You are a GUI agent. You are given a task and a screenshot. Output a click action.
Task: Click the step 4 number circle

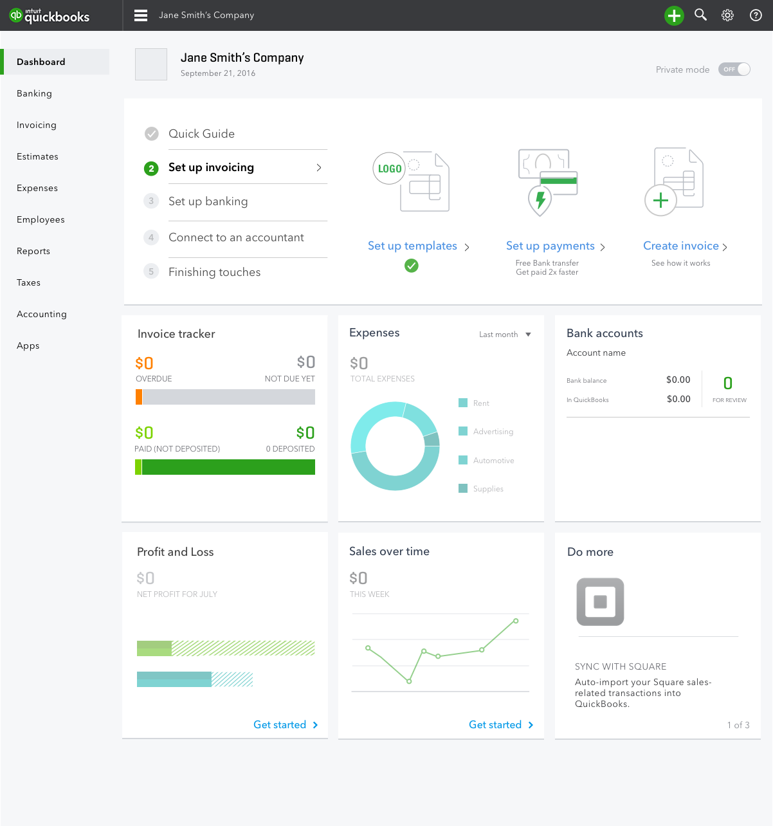[x=151, y=237]
